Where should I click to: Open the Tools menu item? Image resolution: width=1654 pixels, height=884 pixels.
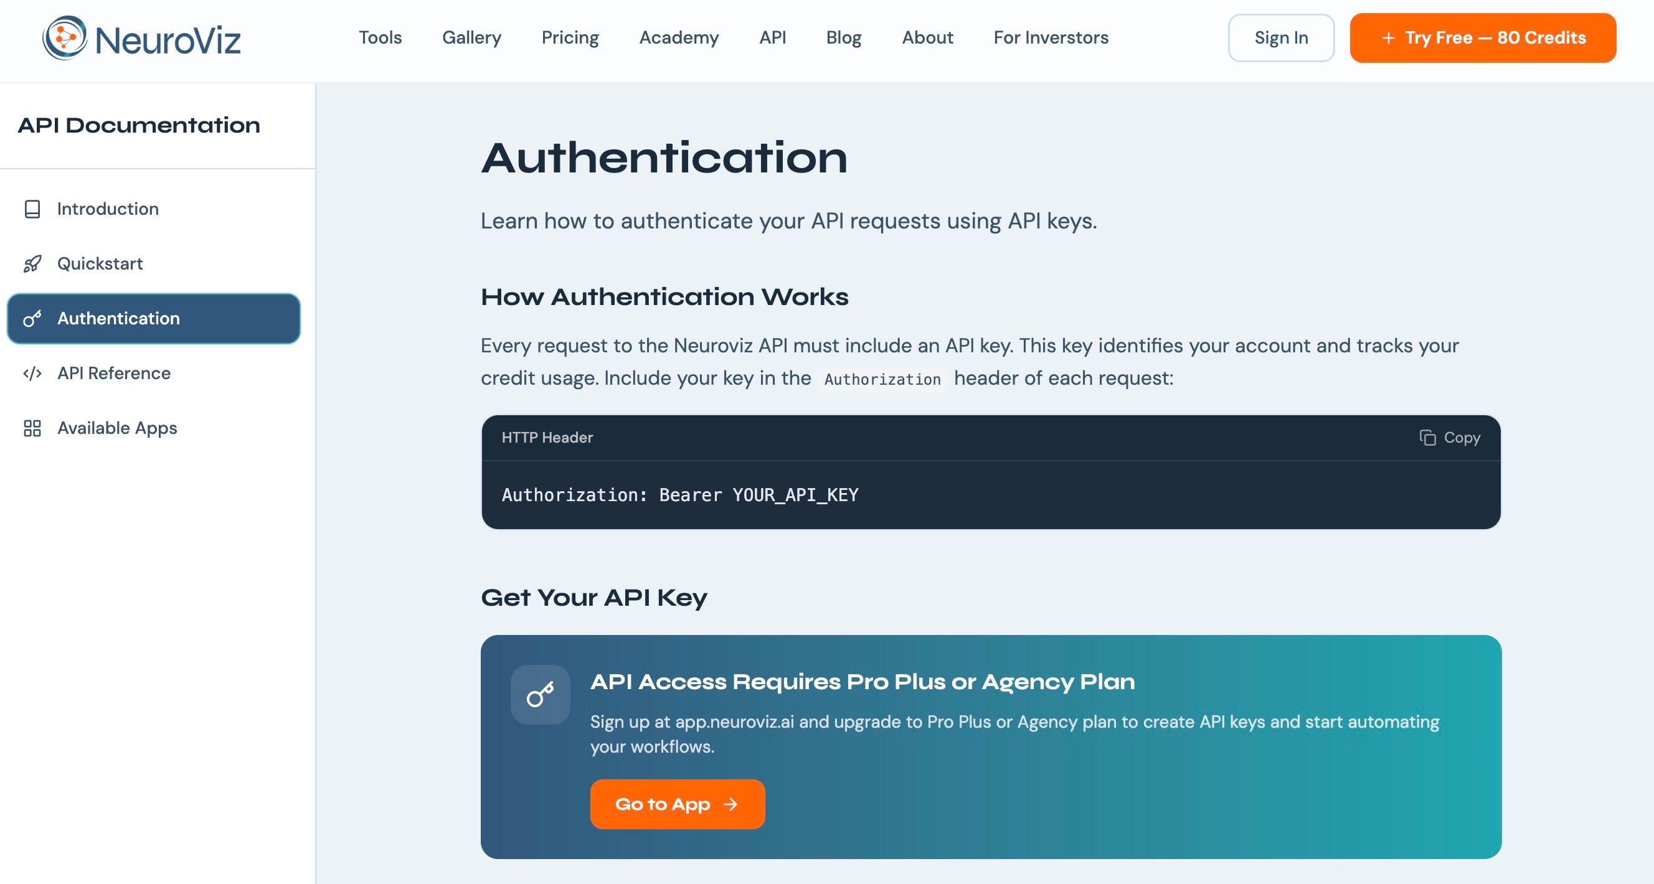pos(380,38)
